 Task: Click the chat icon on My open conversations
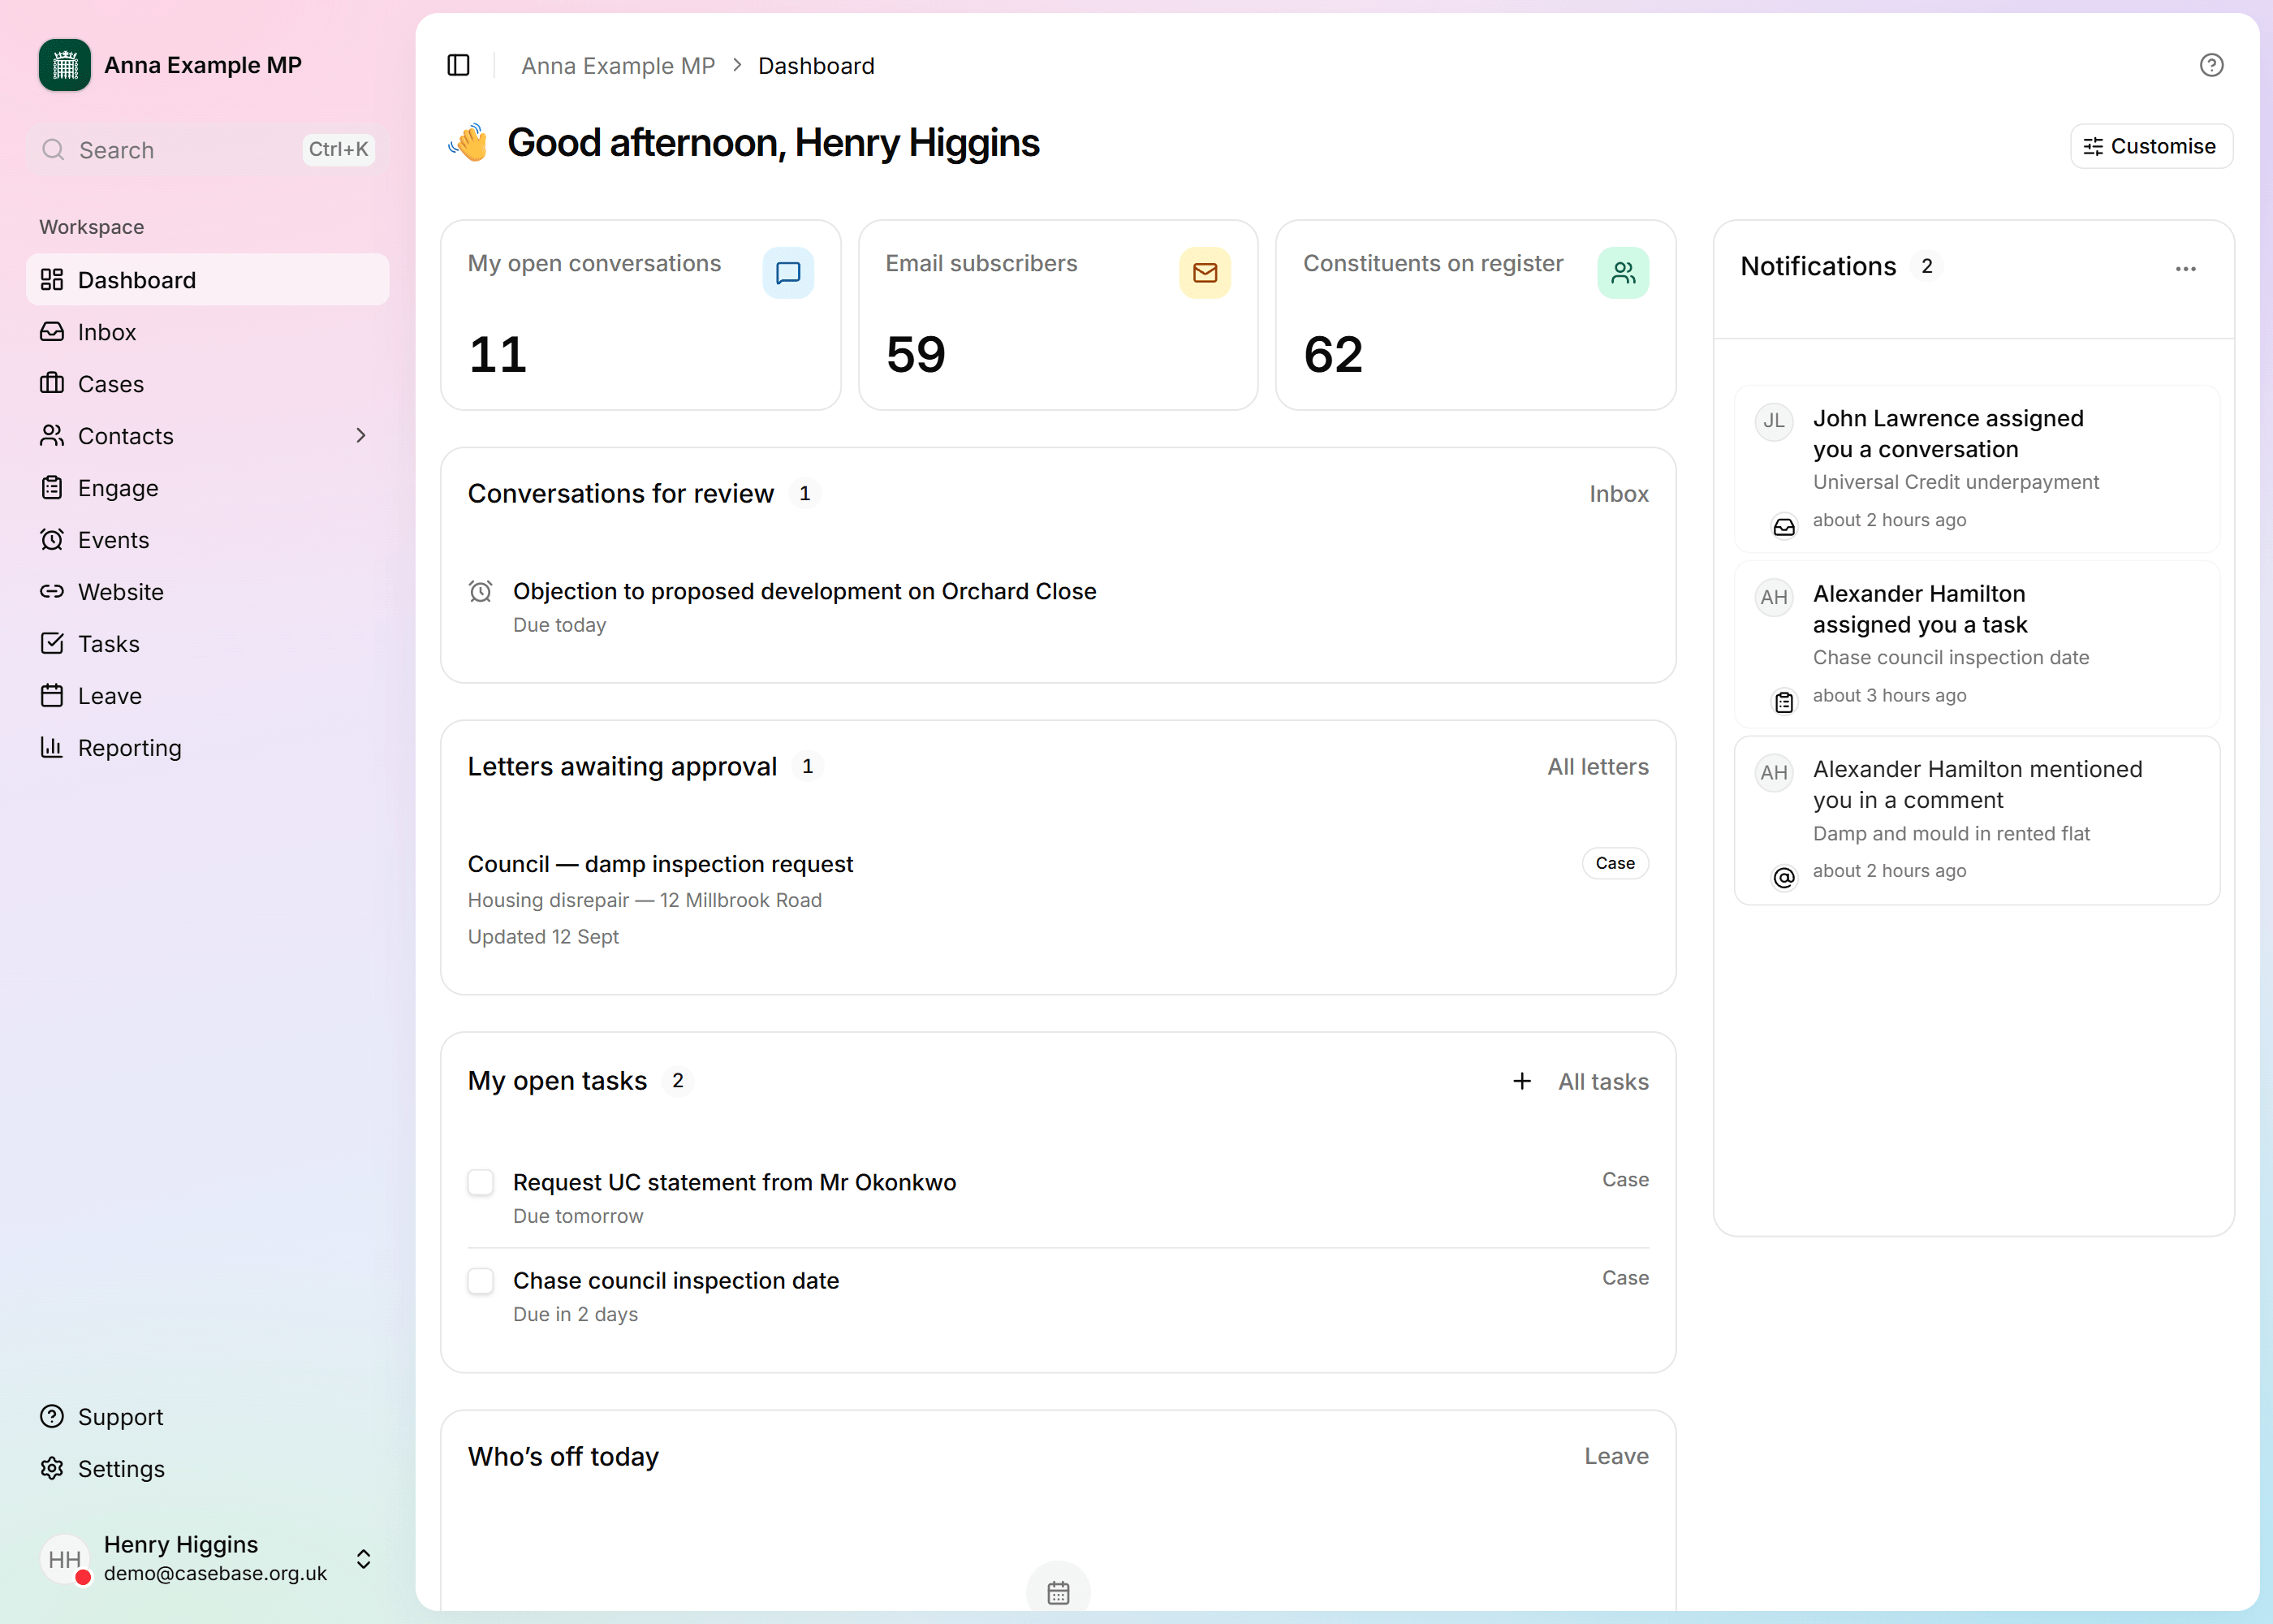point(787,272)
